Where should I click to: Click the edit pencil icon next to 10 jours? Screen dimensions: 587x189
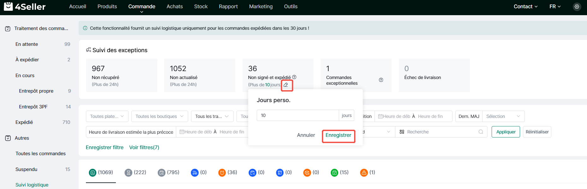click(x=286, y=85)
